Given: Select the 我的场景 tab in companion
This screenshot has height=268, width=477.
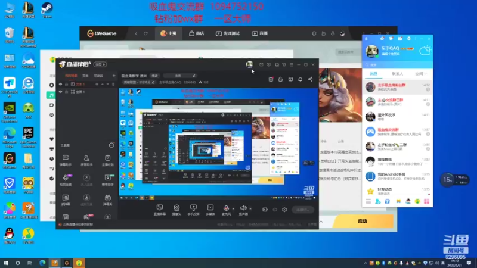Looking at the screenshot, I should click(x=71, y=76).
